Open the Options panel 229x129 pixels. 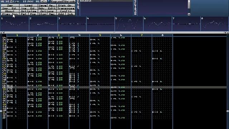(47, 11)
